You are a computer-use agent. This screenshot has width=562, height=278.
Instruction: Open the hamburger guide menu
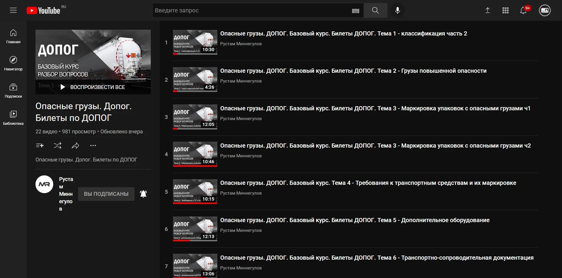click(x=13, y=10)
